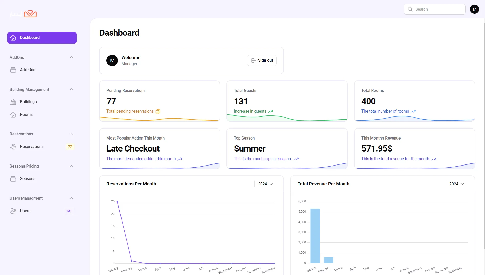Click the Rooms house icon

click(x=13, y=115)
